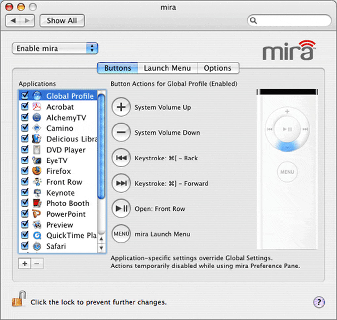Click the Show All button
337x320 pixels.
coord(62,21)
